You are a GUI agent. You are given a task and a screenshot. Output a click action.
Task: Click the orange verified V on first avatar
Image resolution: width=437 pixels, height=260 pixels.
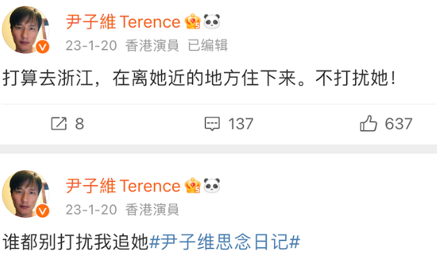[42, 47]
